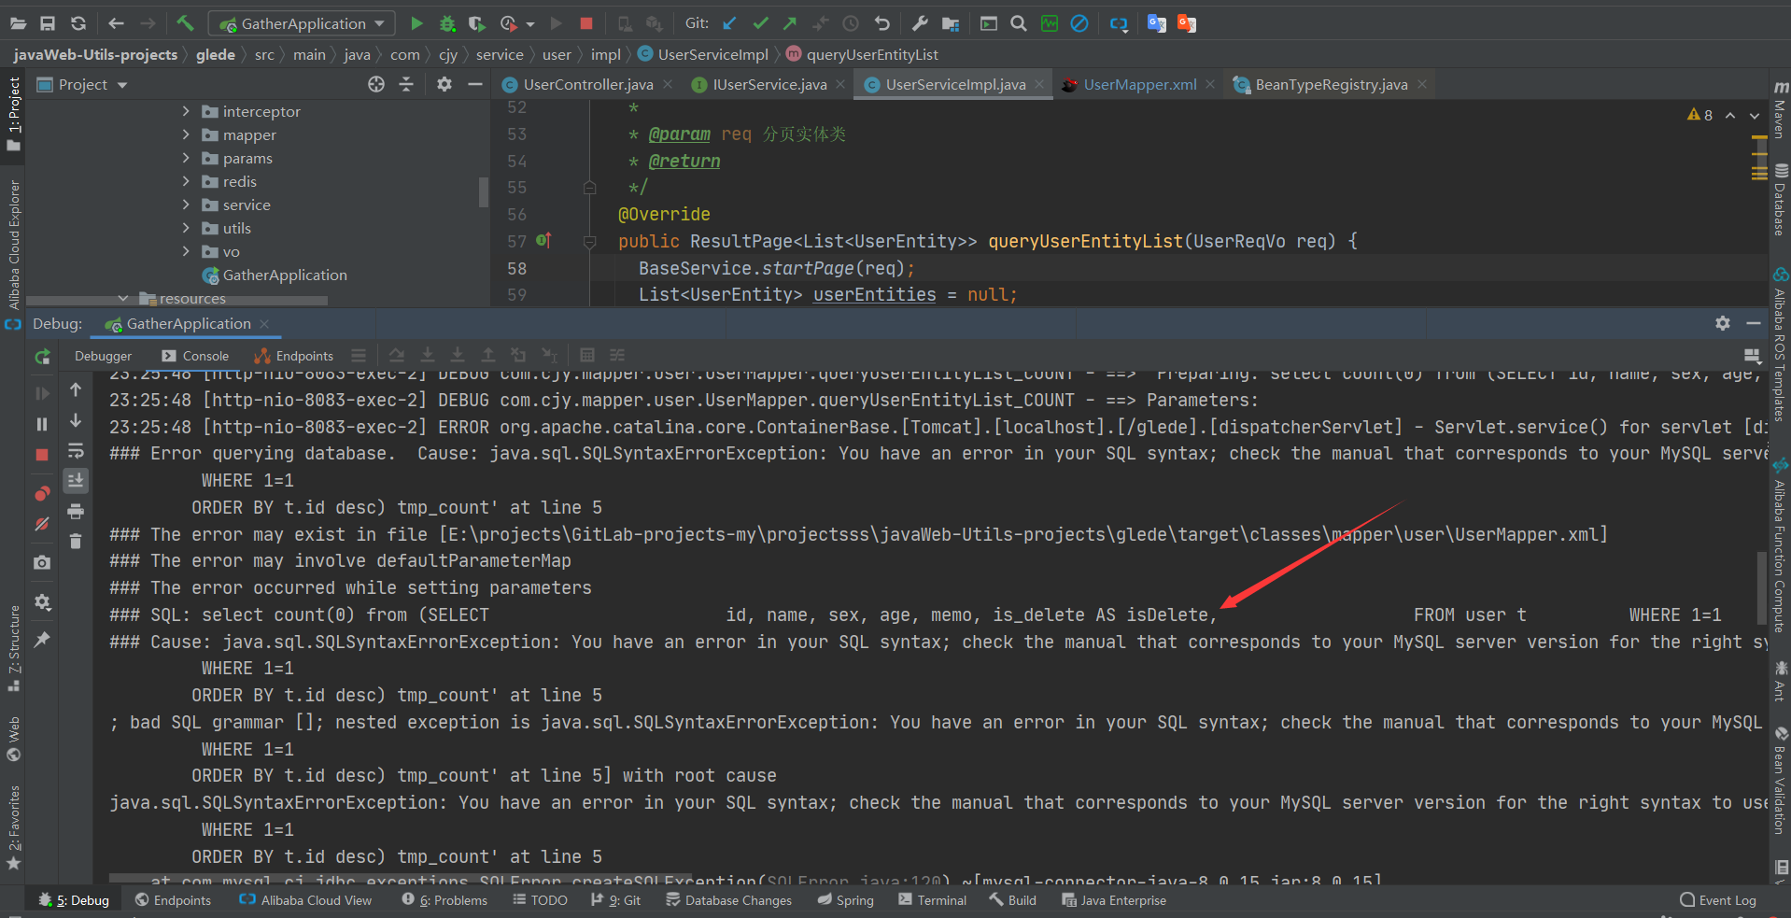The width and height of the screenshot is (1791, 918).
Task: Pin the debug tab
Action: click(x=42, y=640)
